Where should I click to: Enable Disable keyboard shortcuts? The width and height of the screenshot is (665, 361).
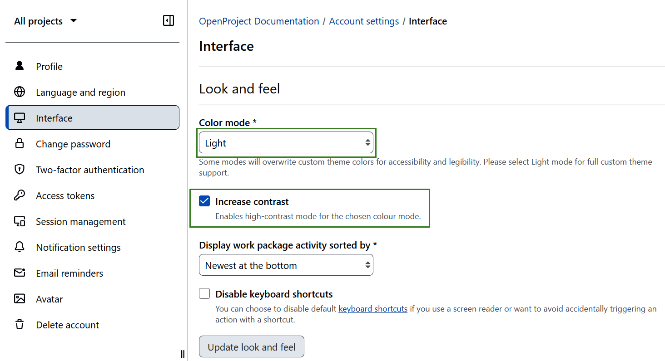pyautogui.click(x=204, y=293)
